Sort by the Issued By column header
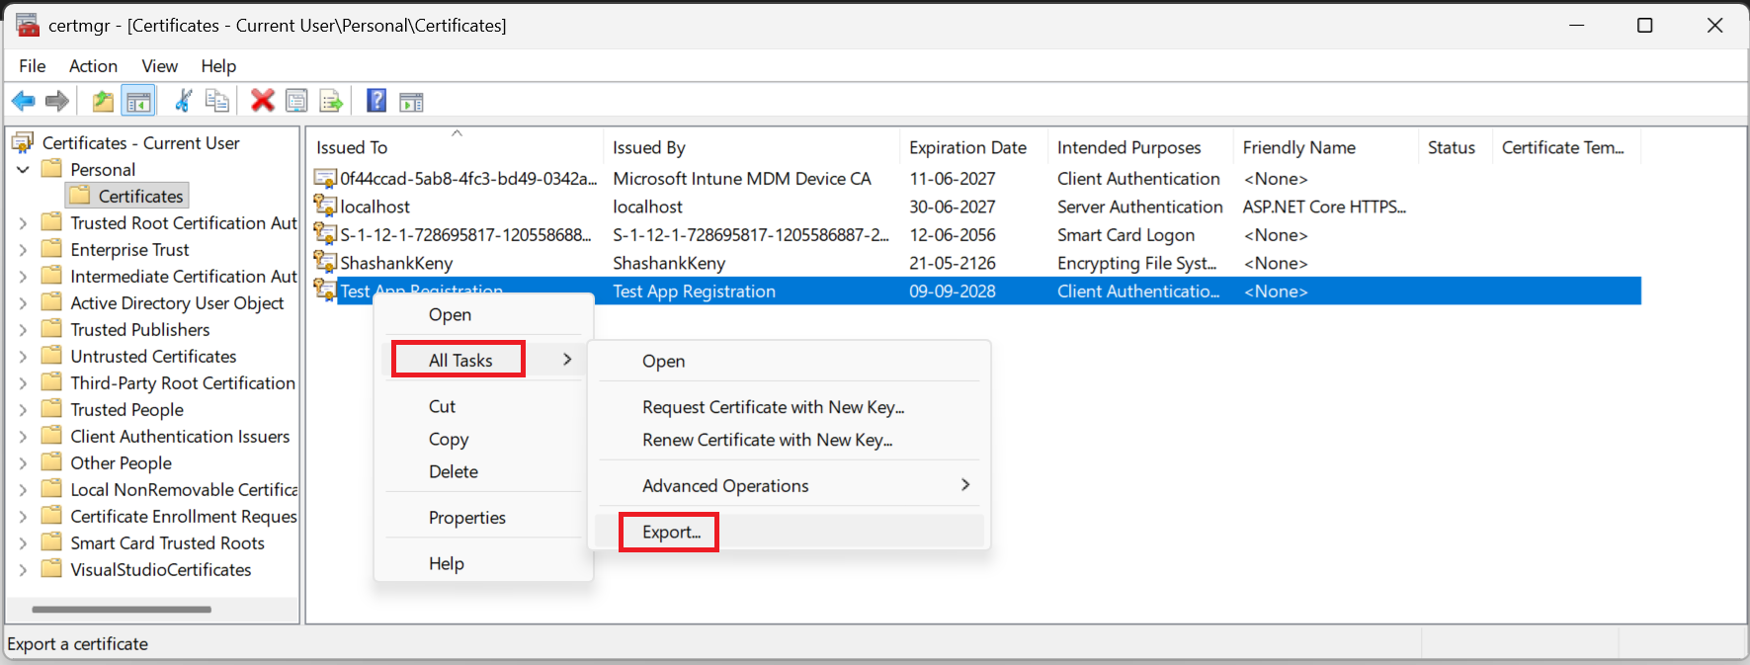Screen dimensions: 1750x665 coord(751,146)
